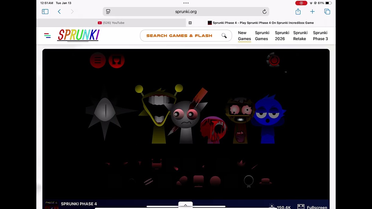Click the Sprunki rainbow logo

coord(78,35)
